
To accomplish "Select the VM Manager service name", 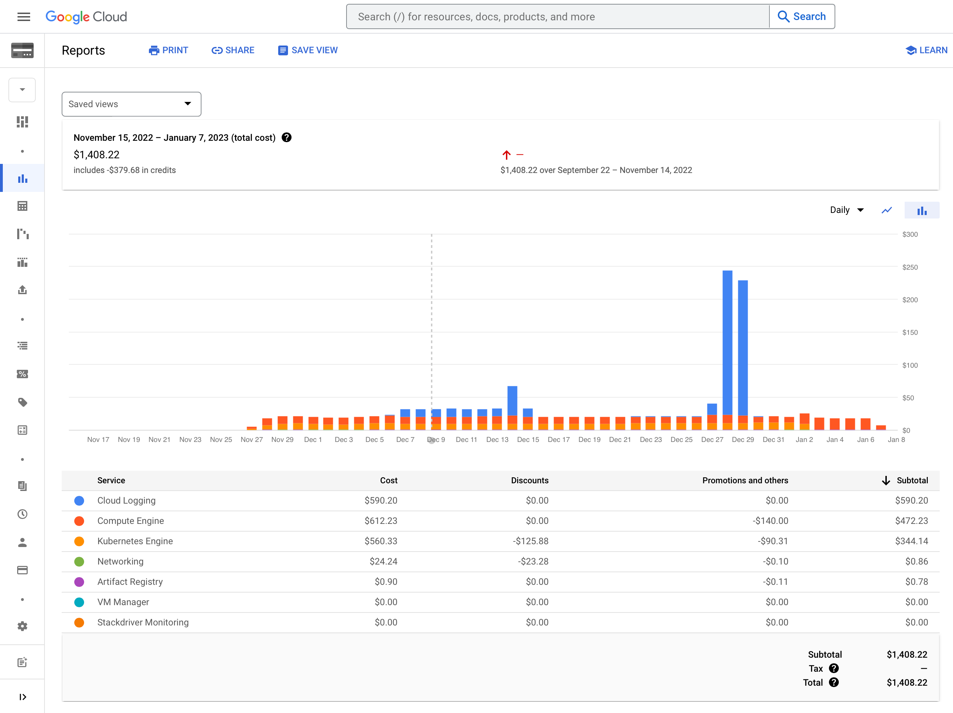I will coord(123,602).
